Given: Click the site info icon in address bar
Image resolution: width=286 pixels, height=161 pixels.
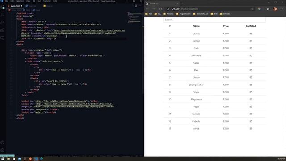Looking at the screenshot, I should tap(168, 9).
